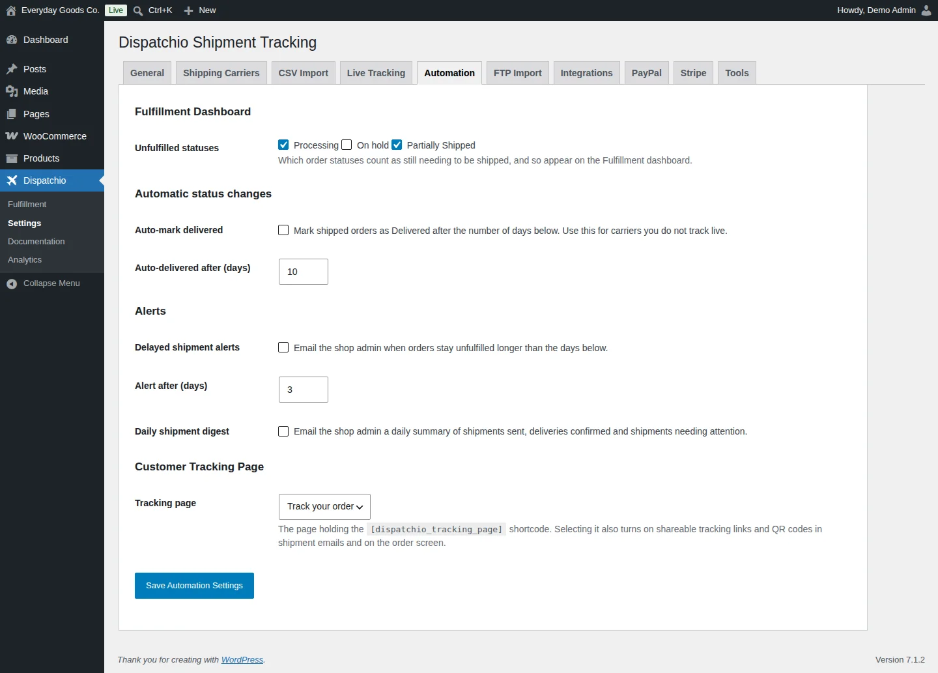
Task: Click Save Automation Settings button
Action: click(194, 586)
